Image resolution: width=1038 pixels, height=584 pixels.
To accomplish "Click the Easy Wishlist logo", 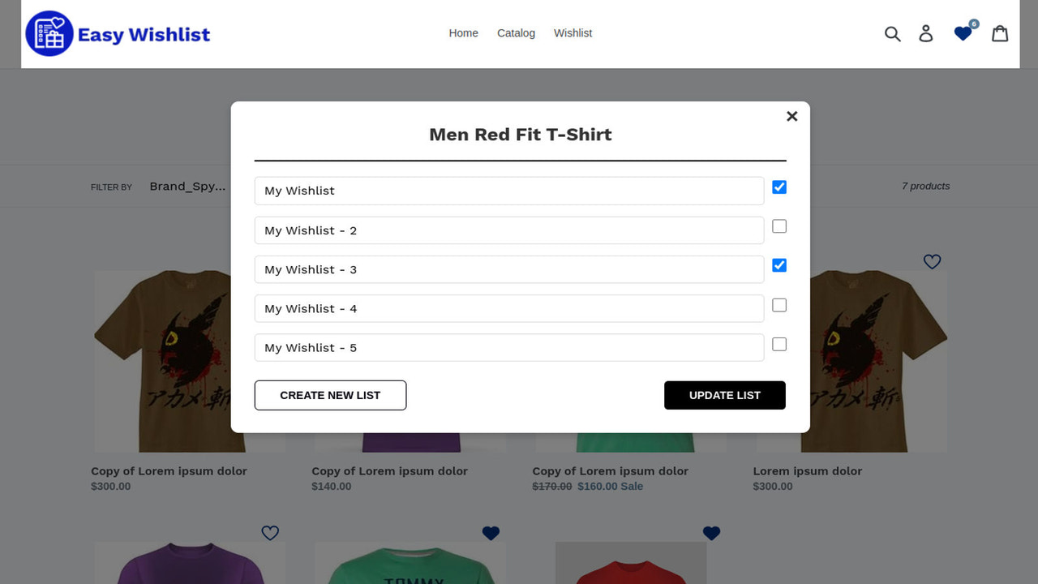I will click(118, 33).
